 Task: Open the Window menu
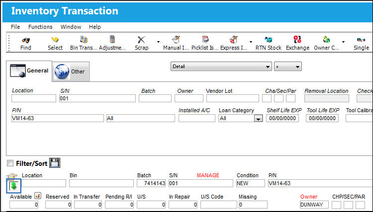tap(71, 27)
